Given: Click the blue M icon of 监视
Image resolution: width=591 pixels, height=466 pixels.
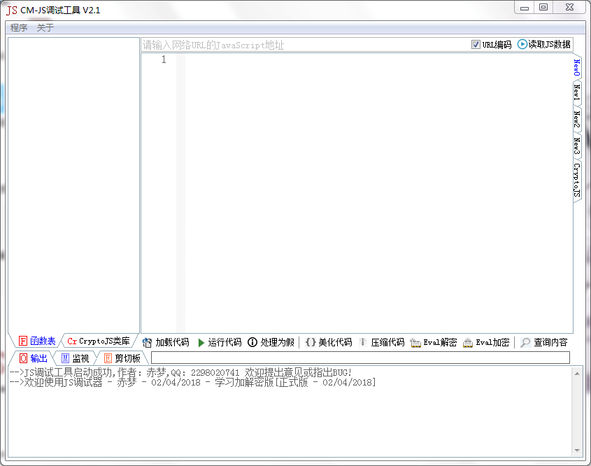Looking at the screenshot, I should tap(65, 358).
